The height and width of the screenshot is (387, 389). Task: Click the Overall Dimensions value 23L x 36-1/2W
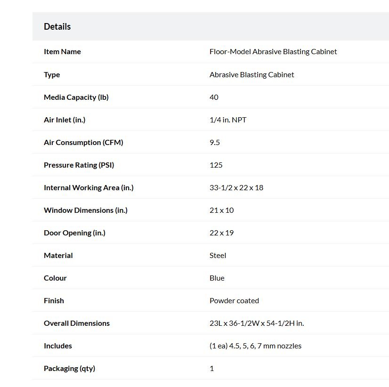257,323
